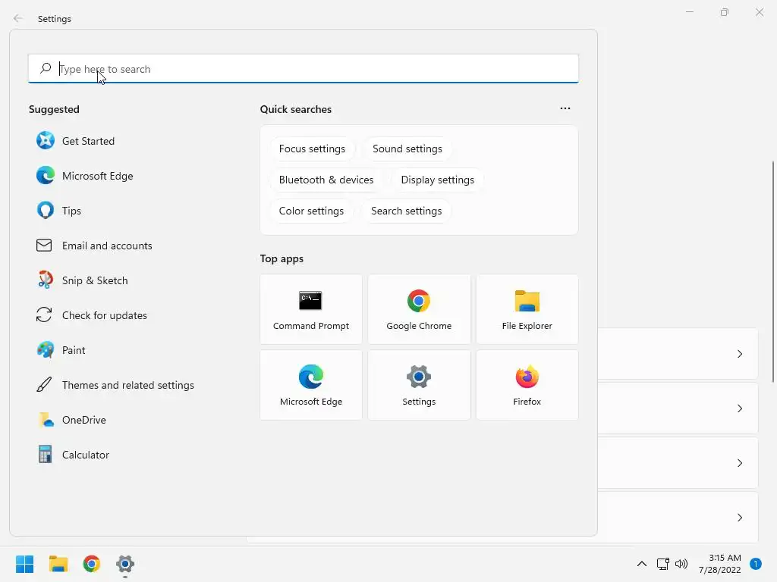Select Bluetooth & devices quick search
The image size is (777, 582).
(x=326, y=180)
